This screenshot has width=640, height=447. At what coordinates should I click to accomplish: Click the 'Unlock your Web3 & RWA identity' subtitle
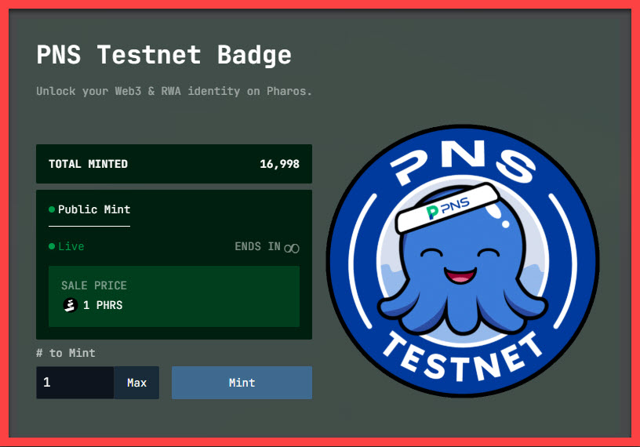(174, 91)
